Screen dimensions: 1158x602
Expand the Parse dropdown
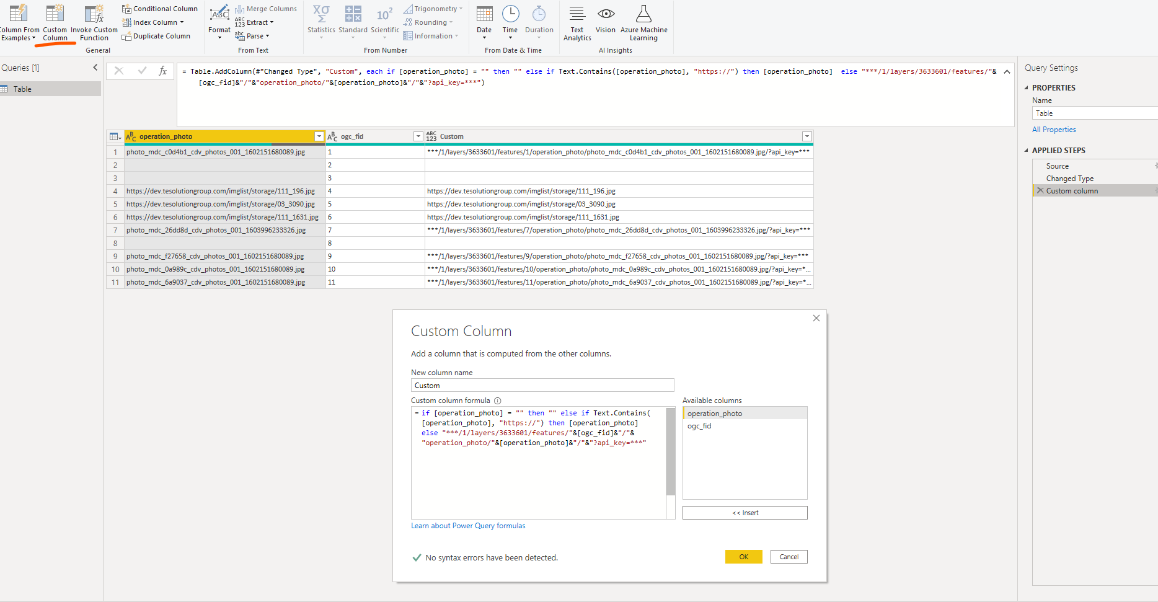click(x=267, y=36)
